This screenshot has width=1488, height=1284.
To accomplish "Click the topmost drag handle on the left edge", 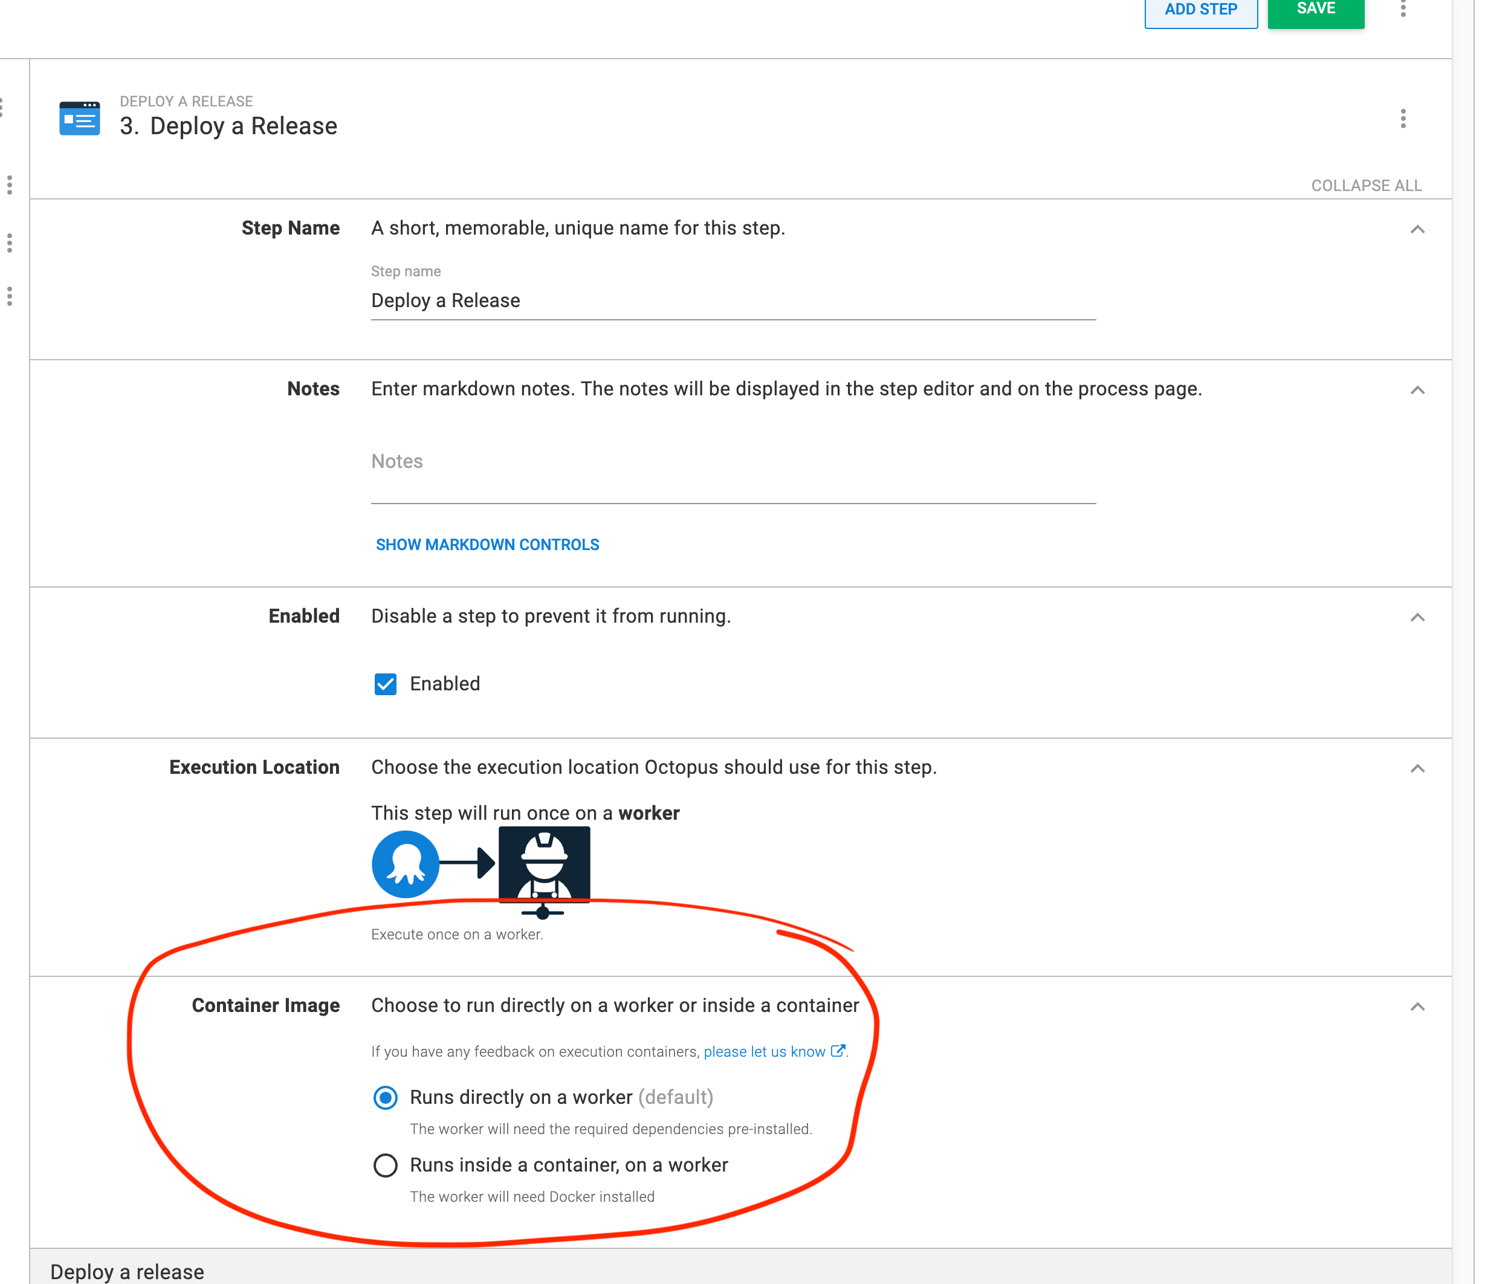I will [x=3, y=108].
